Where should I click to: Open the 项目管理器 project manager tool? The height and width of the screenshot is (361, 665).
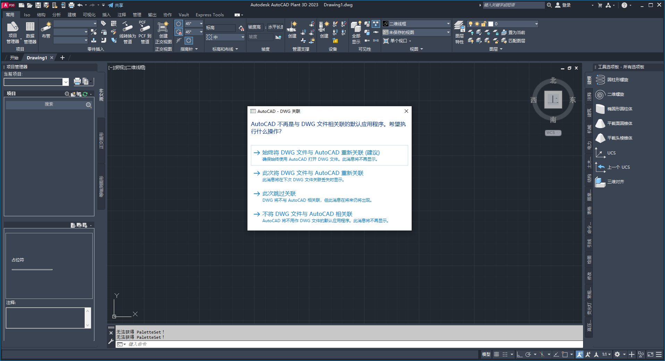coord(13,32)
